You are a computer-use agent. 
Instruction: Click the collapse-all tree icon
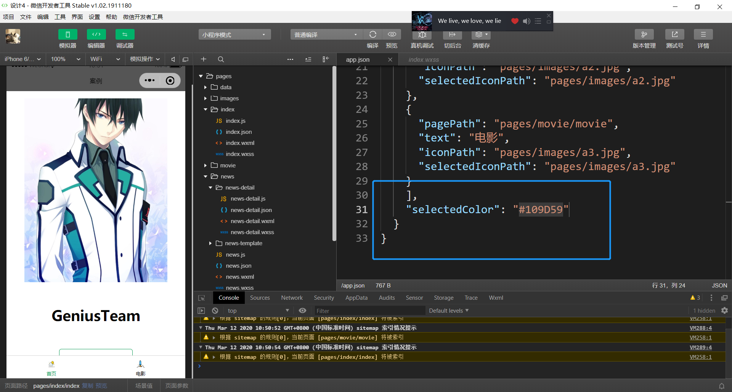pyautogui.click(x=308, y=59)
